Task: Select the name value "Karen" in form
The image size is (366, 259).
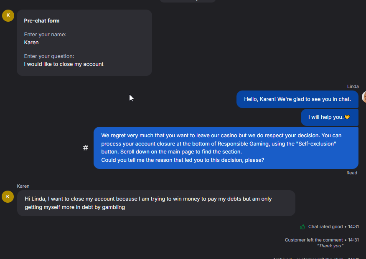Action: click(x=31, y=43)
